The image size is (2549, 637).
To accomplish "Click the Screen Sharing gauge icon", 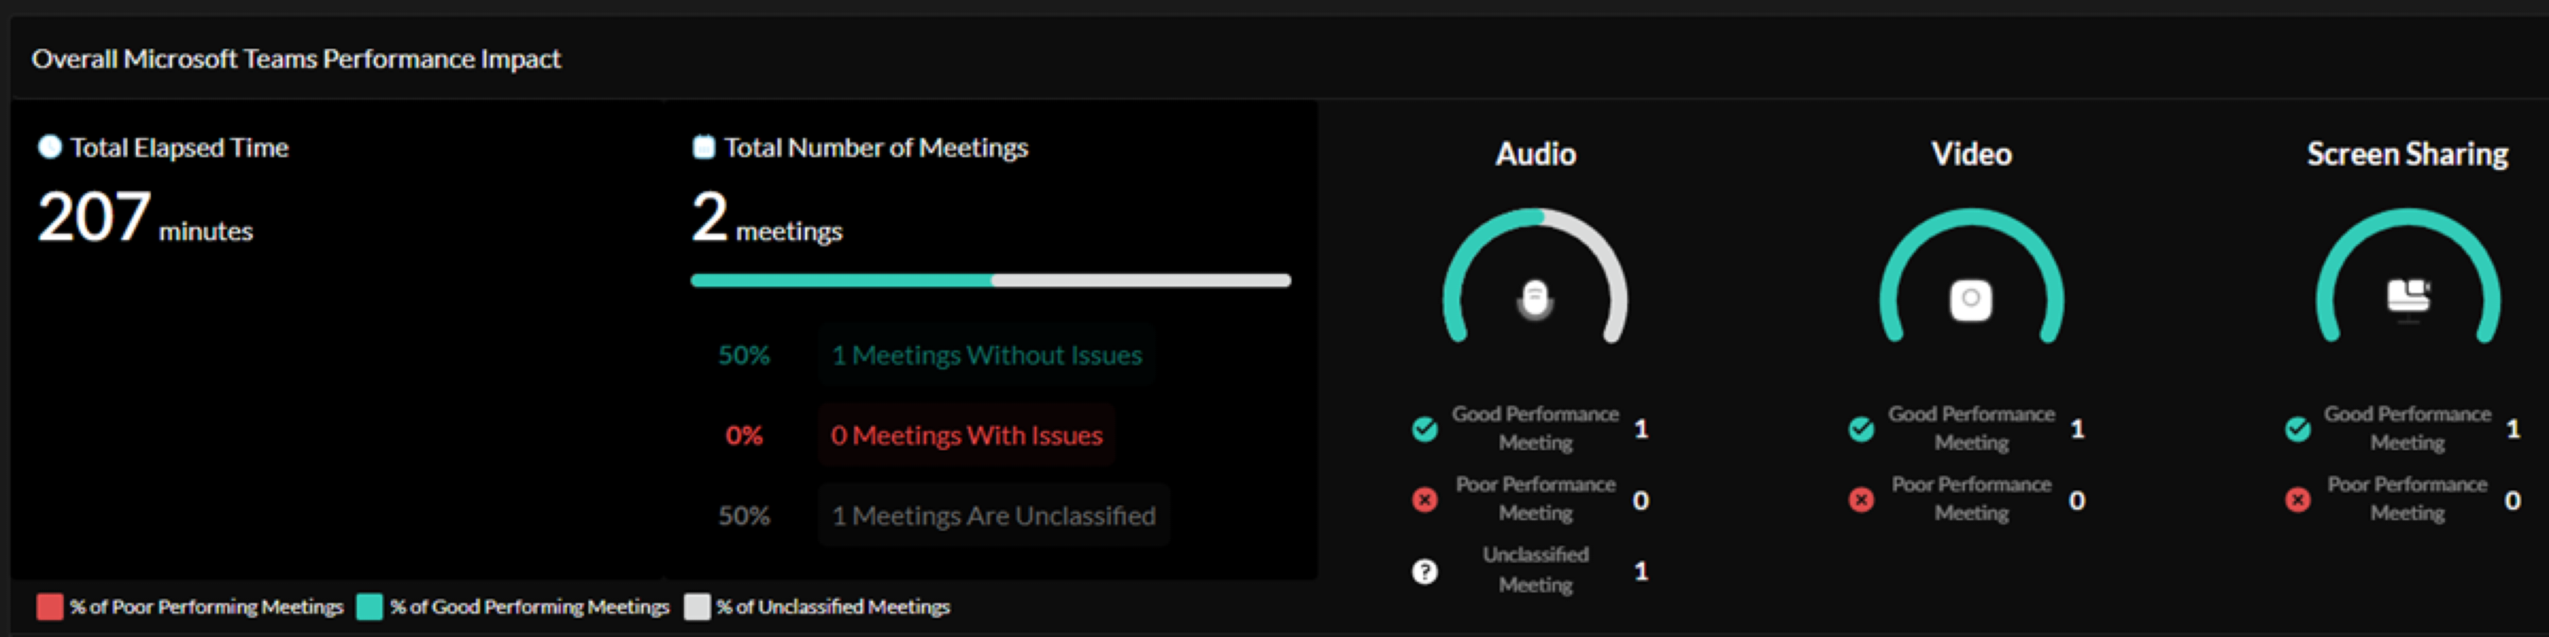I will [x=2407, y=296].
